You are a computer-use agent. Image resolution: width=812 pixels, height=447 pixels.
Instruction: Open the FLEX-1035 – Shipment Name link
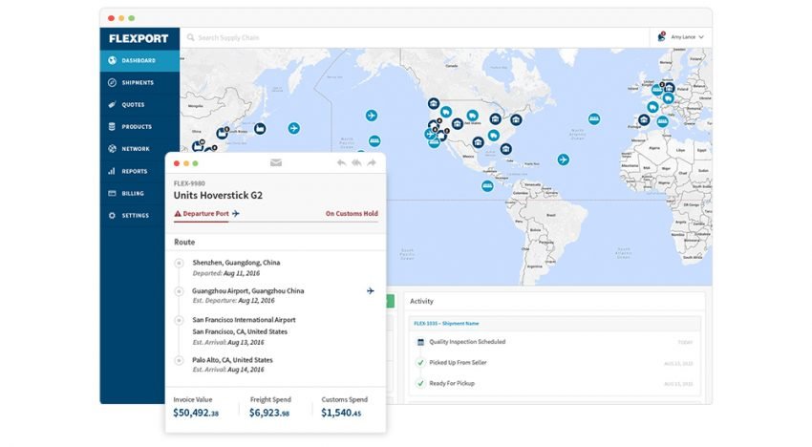(x=446, y=323)
